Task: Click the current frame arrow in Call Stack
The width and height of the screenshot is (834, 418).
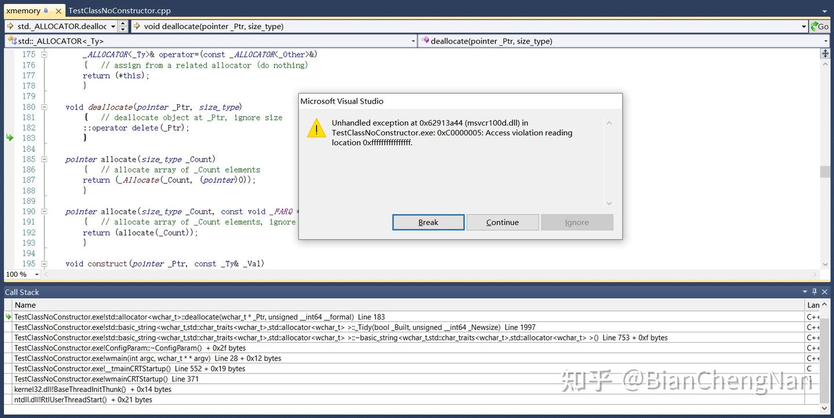Action: point(9,317)
